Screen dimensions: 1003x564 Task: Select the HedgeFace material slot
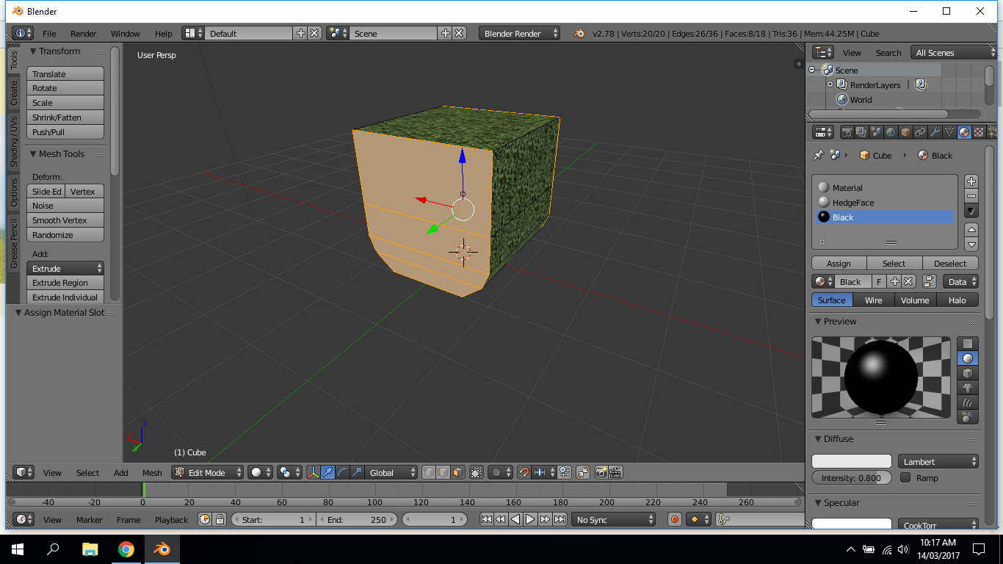[885, 202]
